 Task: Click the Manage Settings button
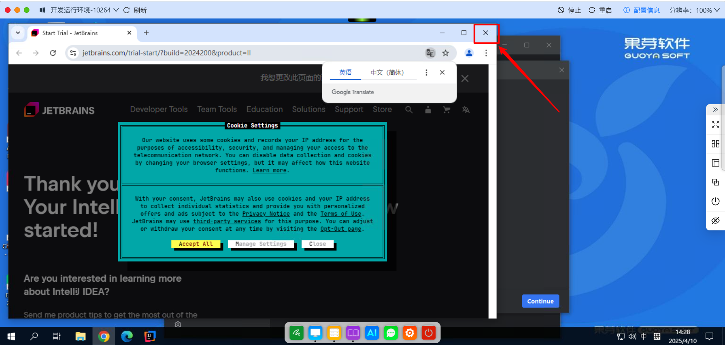click(261, 244)
